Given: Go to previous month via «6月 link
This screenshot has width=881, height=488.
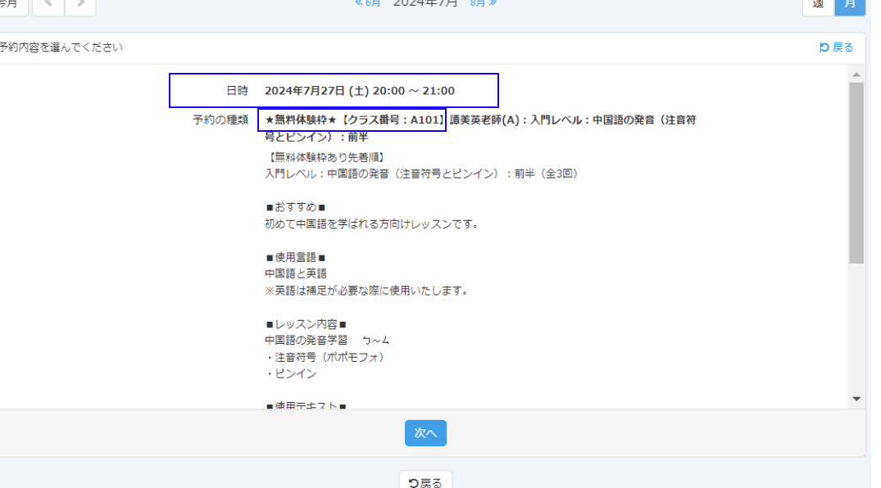Looking at the screenshot, I should 368,3.
